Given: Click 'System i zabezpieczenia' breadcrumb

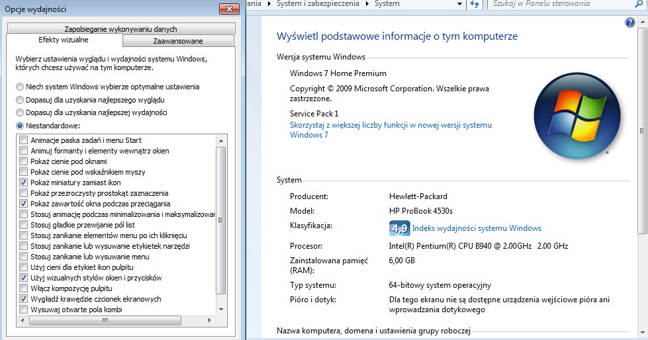Looking at the screenshot, I should click(x=318, y=4).
